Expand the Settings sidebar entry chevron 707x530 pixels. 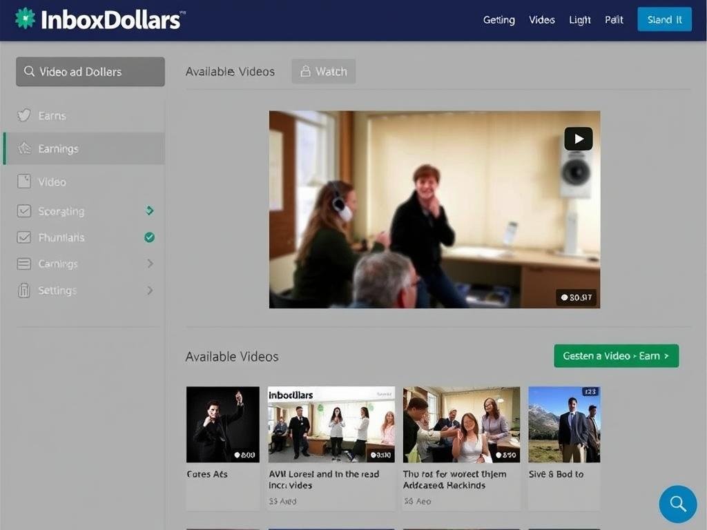[151, 291]
